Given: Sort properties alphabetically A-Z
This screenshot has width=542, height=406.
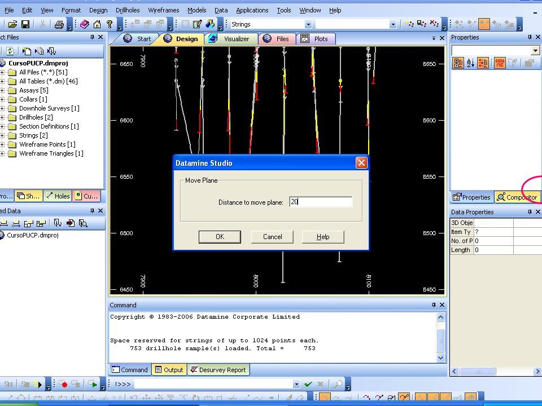Looking at the screenshot, I should (x=470, y=63).
